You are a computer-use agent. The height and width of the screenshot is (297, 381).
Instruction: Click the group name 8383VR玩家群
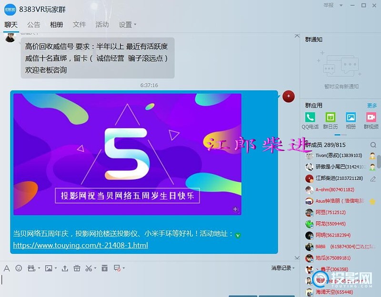42,10
